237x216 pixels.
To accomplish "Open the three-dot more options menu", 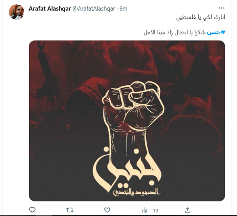I will coord(222,8).
